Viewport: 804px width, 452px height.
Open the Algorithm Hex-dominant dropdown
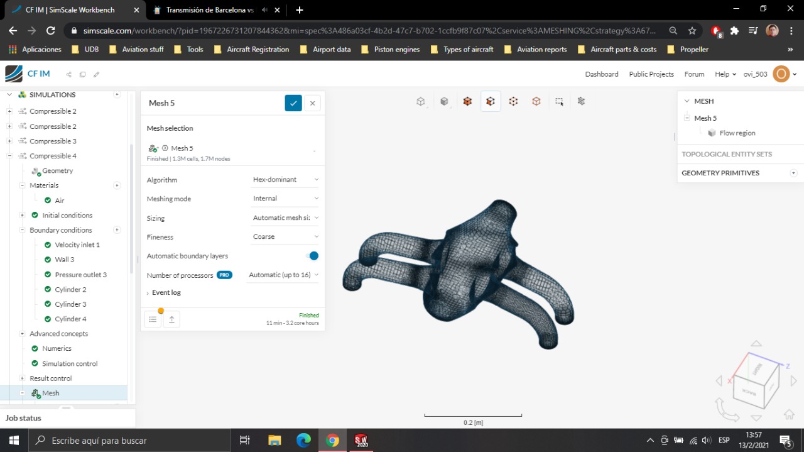[x=285, y=180]
